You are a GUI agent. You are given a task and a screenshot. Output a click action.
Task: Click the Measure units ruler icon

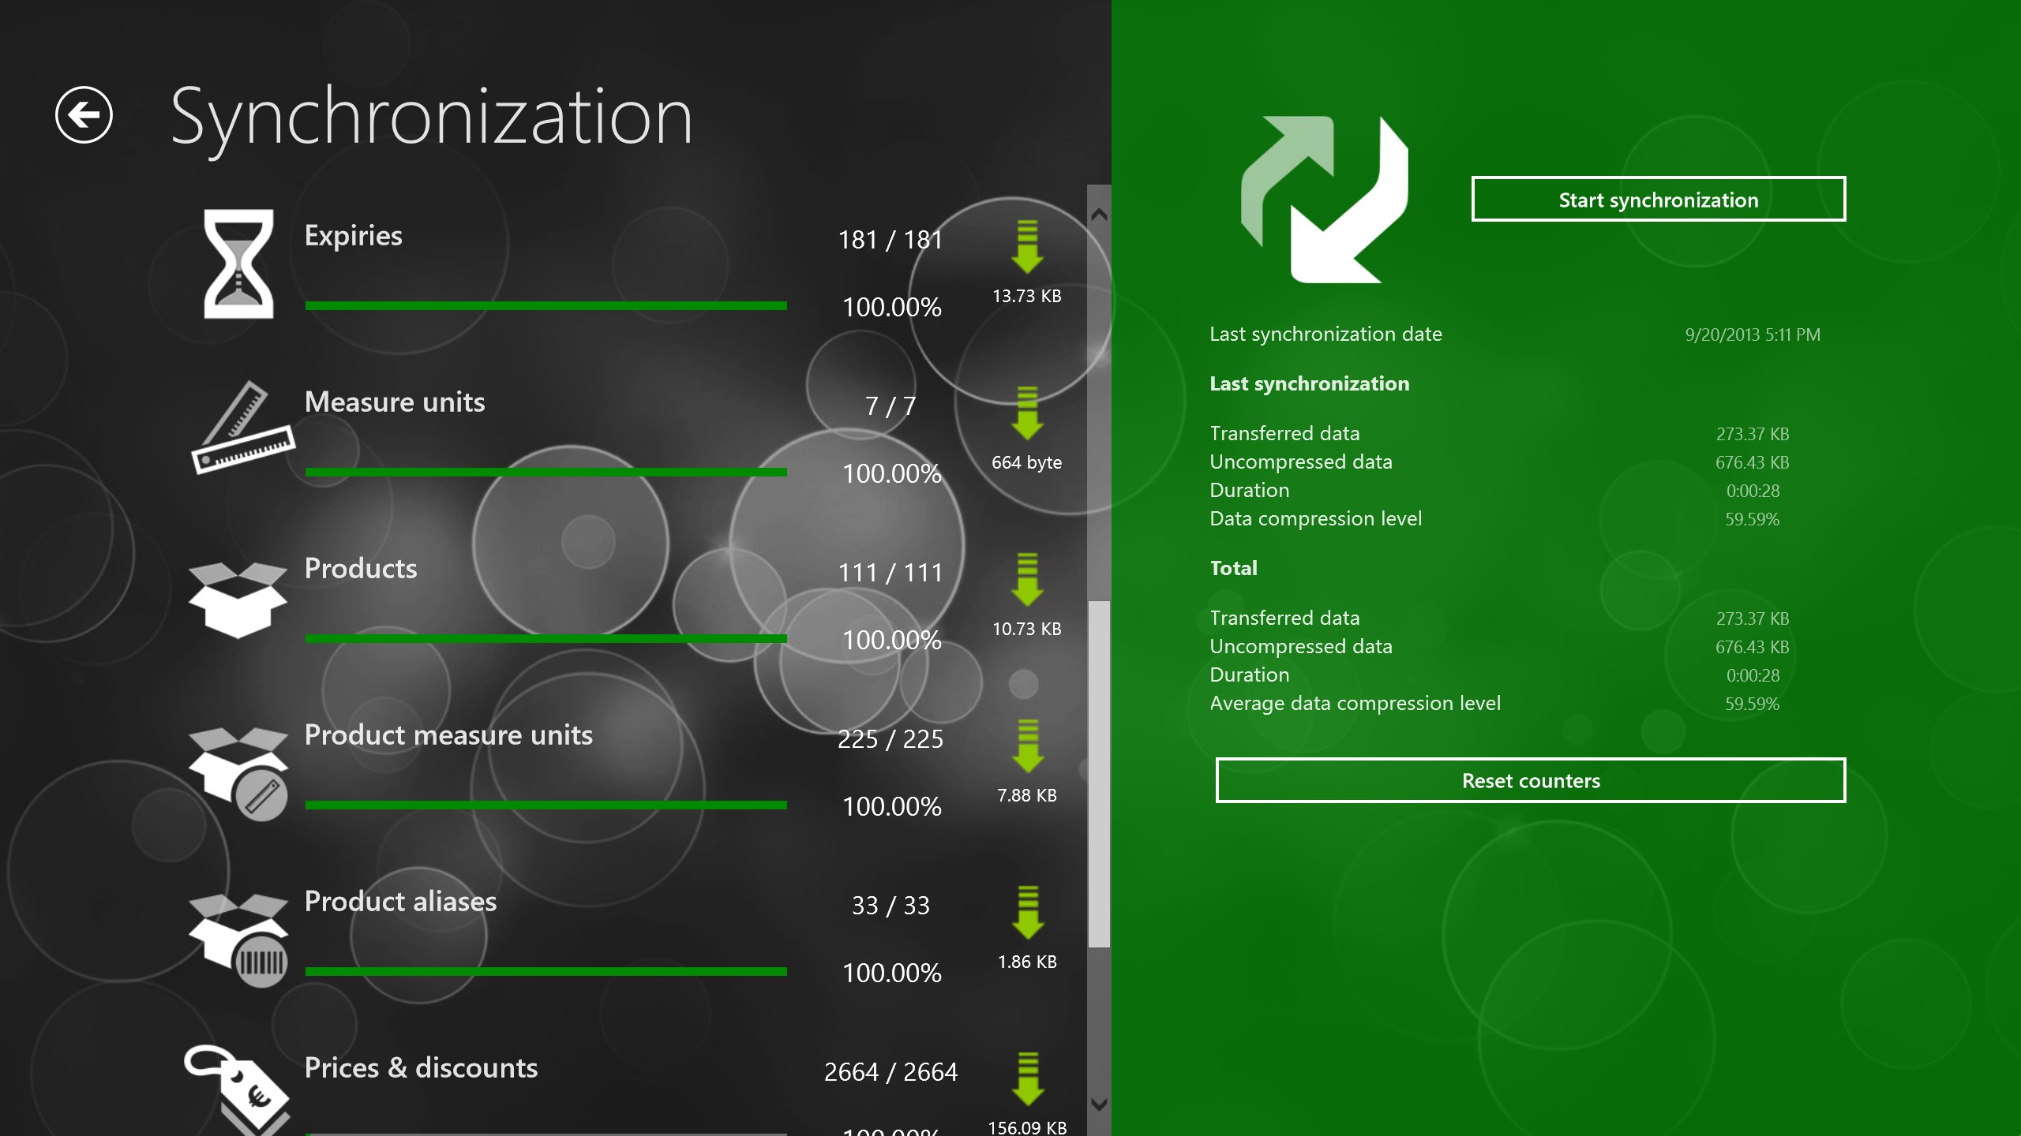point(242,428)
